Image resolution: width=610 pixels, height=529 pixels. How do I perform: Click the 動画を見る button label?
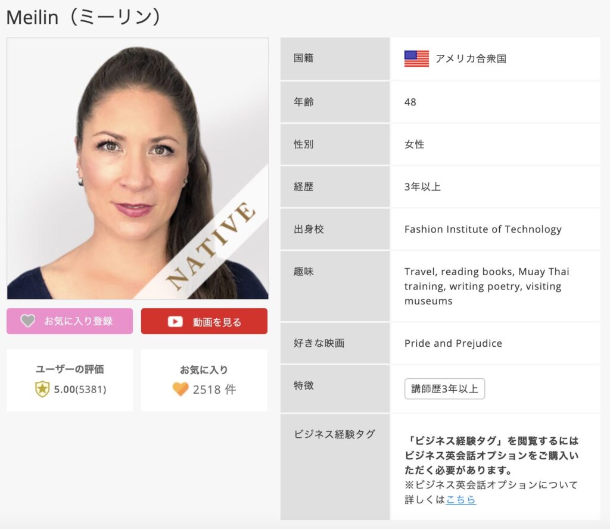coord(217,322)
